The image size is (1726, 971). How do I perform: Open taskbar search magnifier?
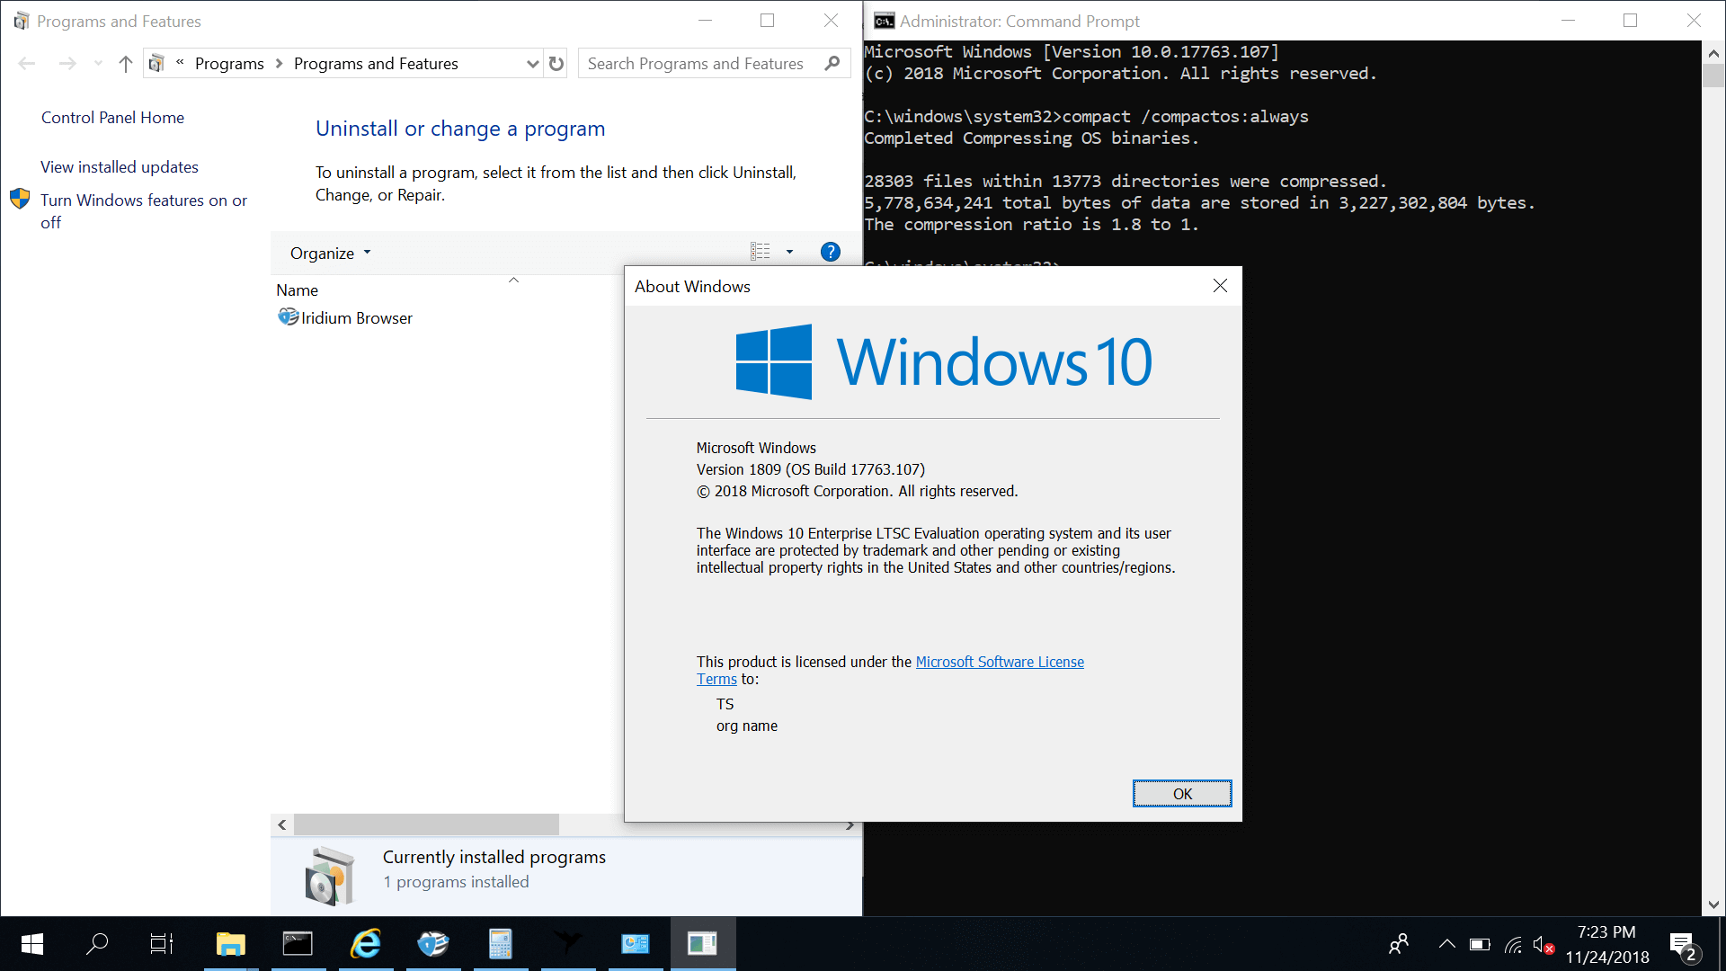point(97,944)
